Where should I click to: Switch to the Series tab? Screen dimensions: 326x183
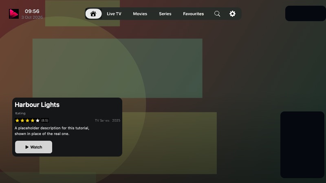[165, 14]
